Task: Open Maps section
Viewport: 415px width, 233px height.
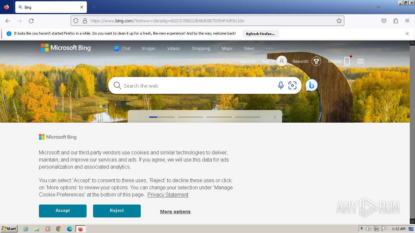Action: (227, 48)
